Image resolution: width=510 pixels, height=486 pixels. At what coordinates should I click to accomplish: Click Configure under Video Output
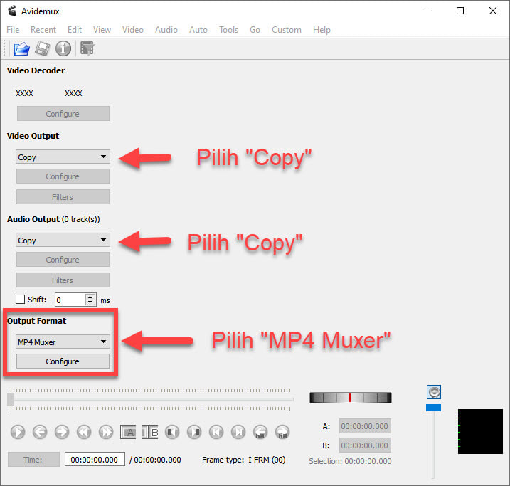click(x=63, y=176)
